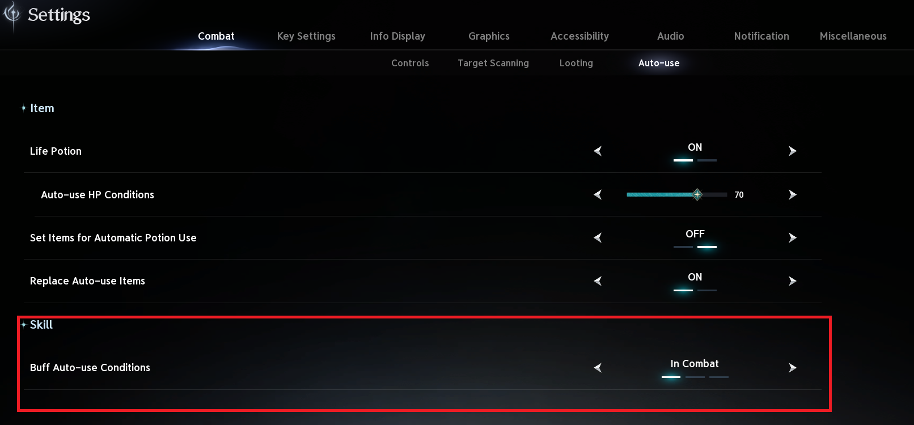The image size is (914, 425).
Task: Switch to the Audio tab
Action: pos(671,36)
